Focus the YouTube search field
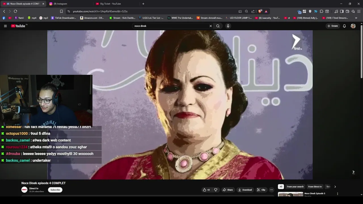Viewport: 363px width, 204px height. (x=171, y=26)
